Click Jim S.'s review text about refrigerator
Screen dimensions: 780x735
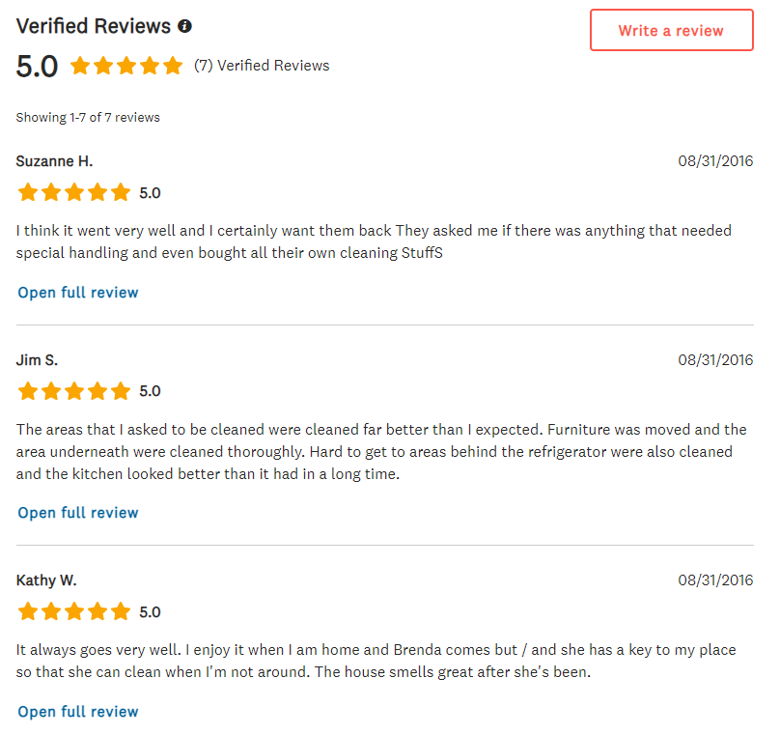tap(381, 451)
